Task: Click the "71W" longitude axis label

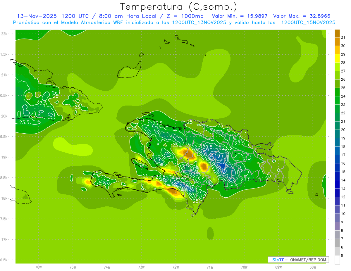Action: coord(210,267)
